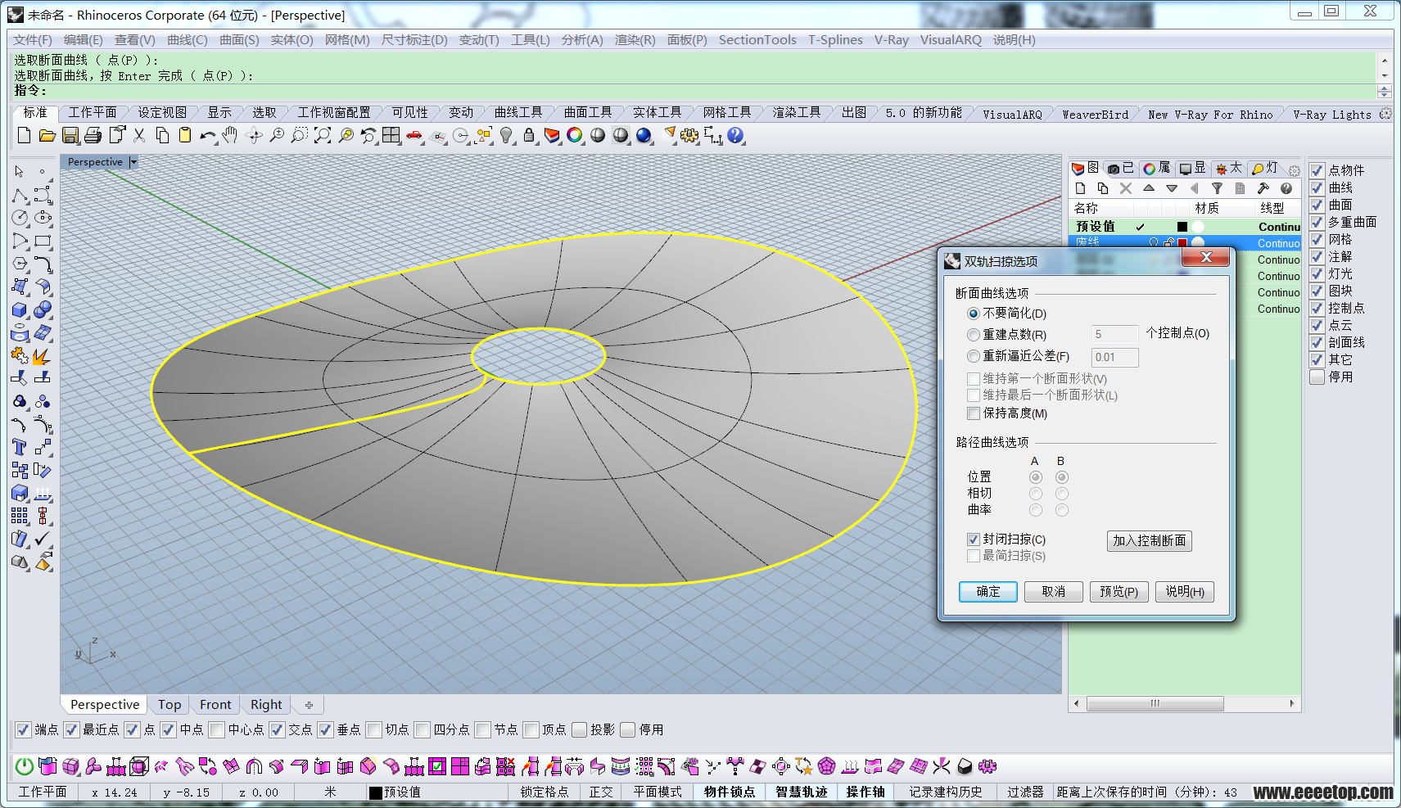
Task: Click the layer panel hammer tools icon
Action: (1263, 188)
